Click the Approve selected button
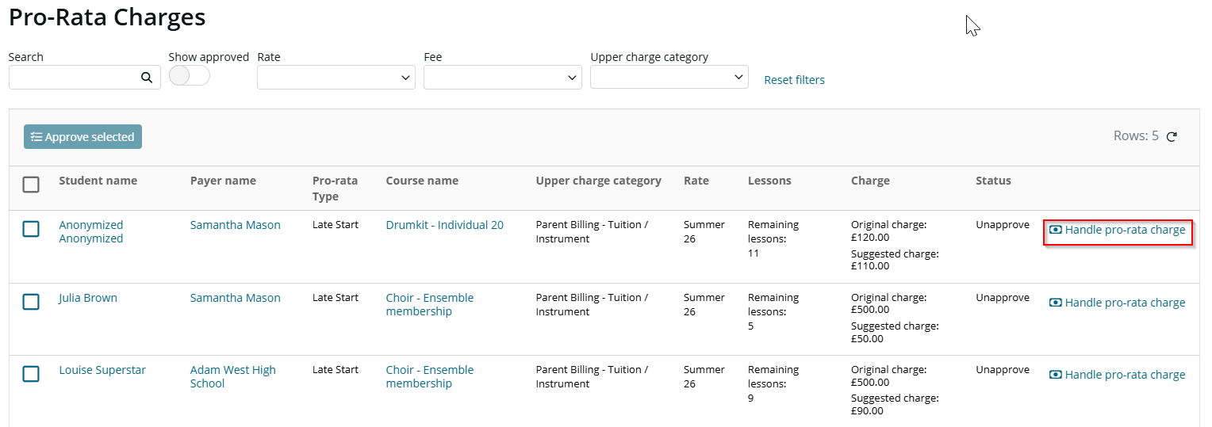 [82, 137]
